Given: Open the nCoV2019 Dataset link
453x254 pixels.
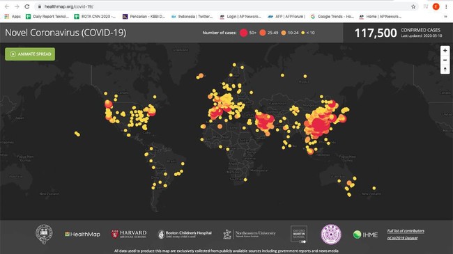Looking at the screenshot, I should tap(402, 238).
